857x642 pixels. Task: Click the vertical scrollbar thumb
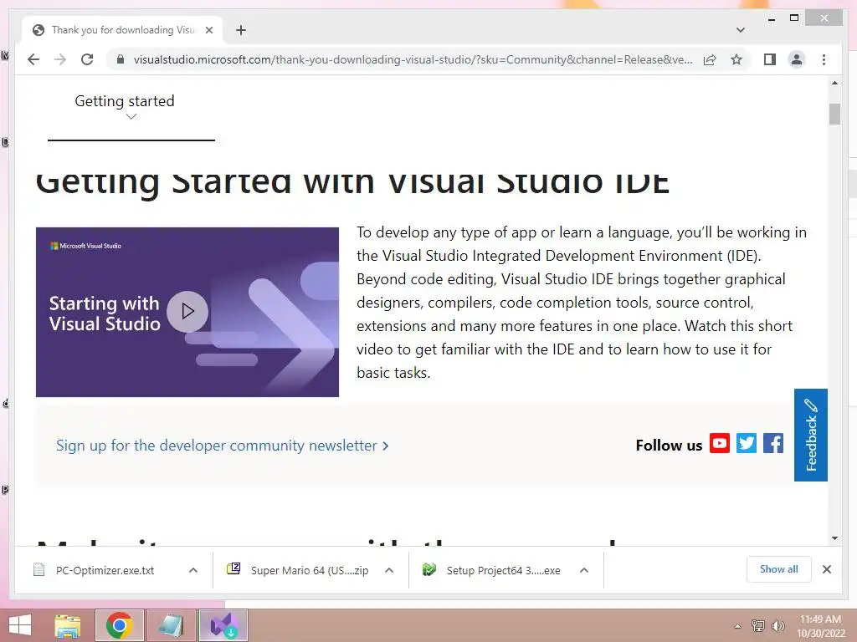tap(834, 114)
